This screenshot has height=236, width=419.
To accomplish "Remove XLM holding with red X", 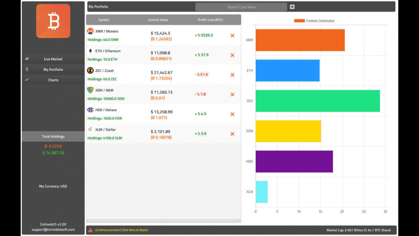I will pyautogui.click(x=232, y=134).
